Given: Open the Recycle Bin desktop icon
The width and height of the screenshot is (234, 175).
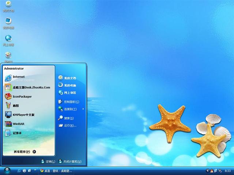Looking at the screenshot, I should click(8, 57).
